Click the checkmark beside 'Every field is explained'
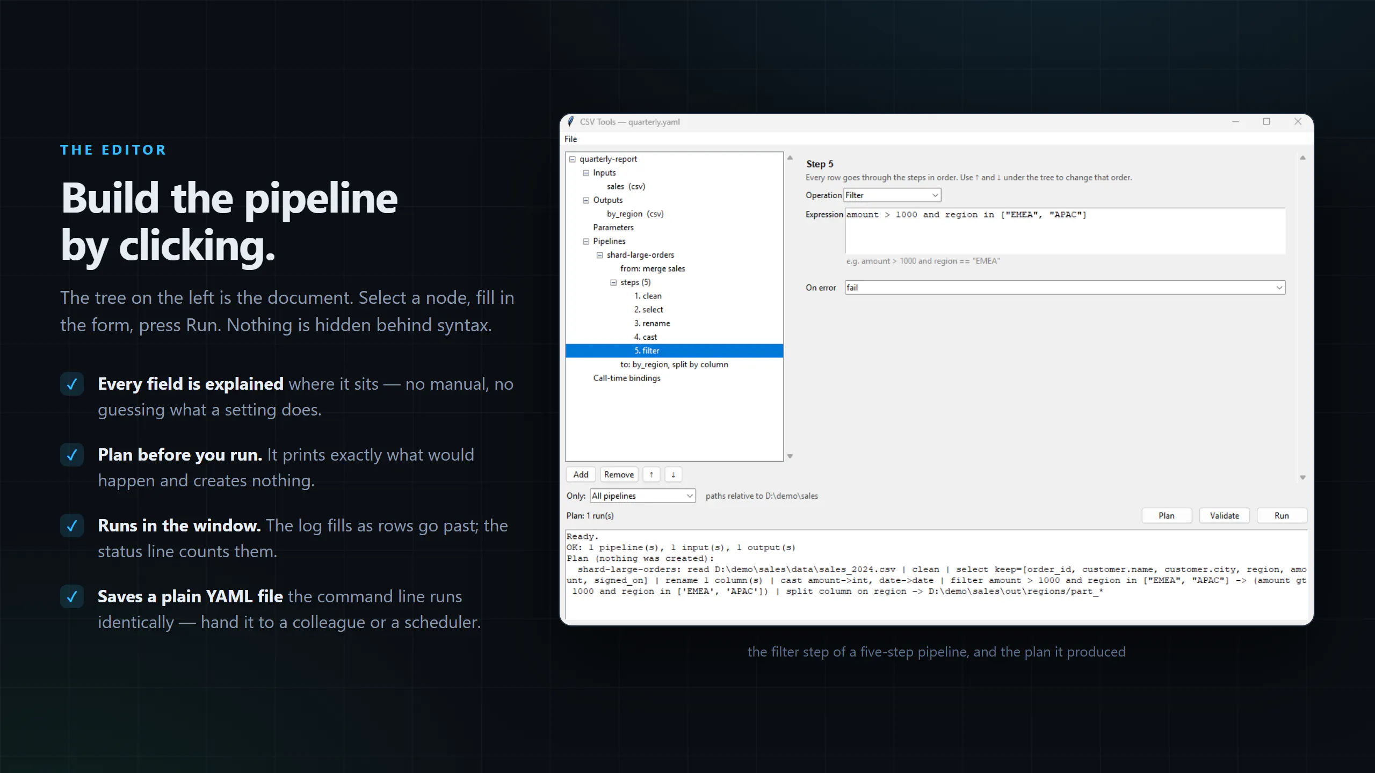This screenshot has width=1375, height=773. 72,384
